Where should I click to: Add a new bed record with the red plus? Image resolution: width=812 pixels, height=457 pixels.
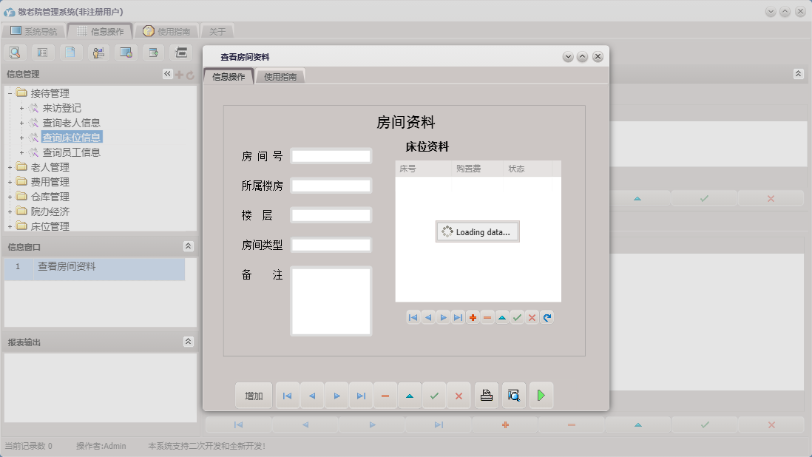473,317
